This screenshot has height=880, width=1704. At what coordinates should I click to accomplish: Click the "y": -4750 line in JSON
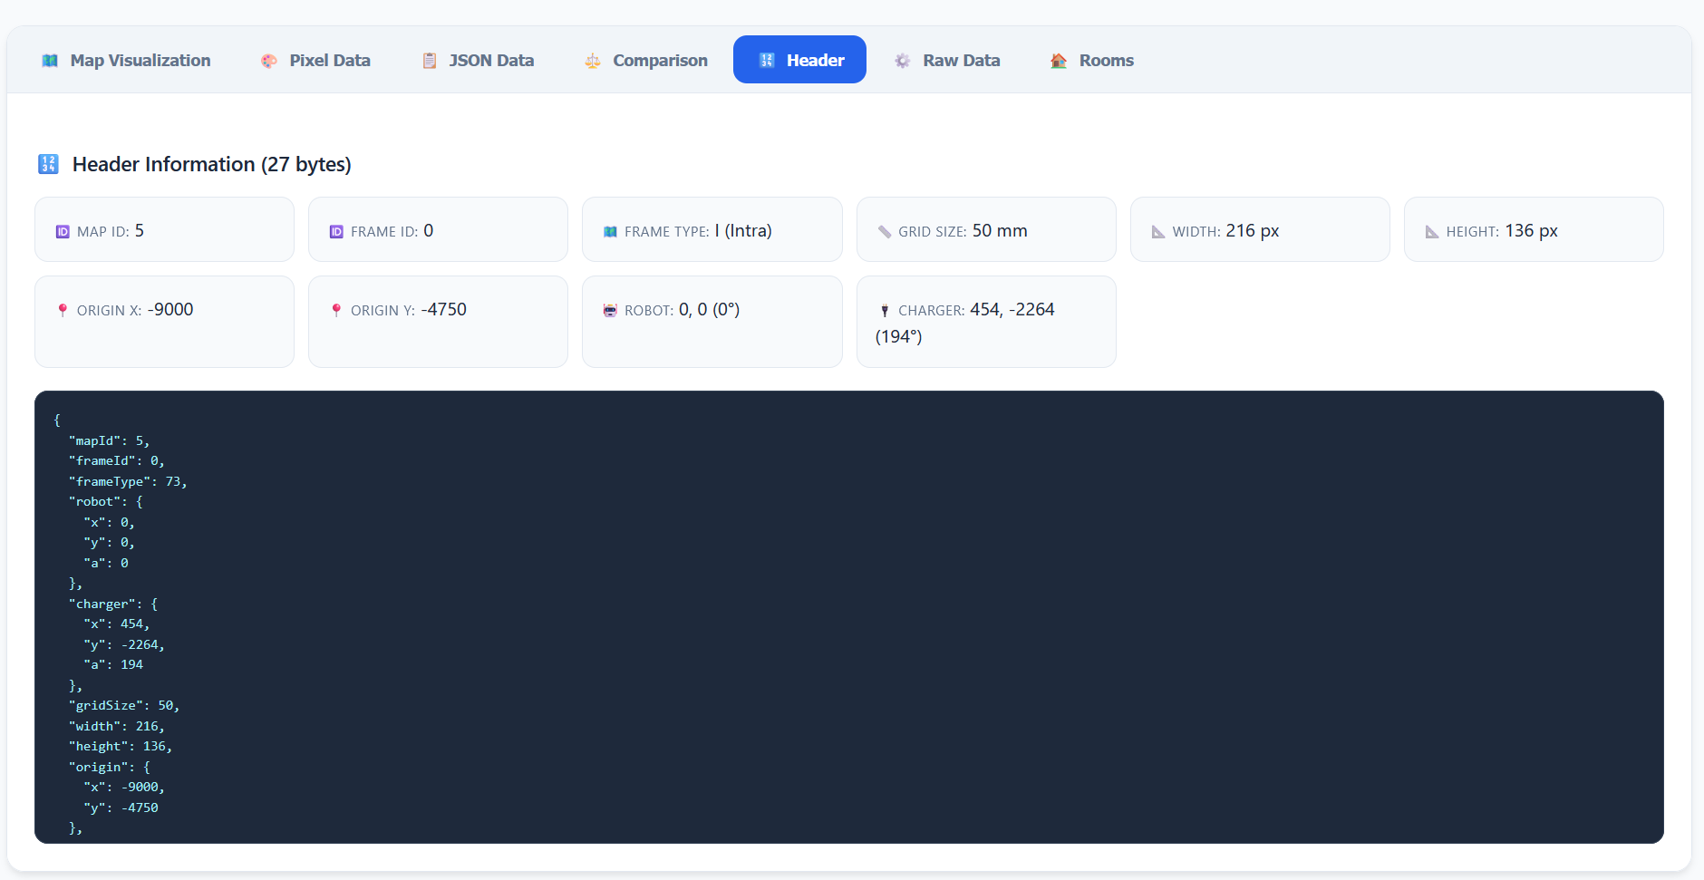[121, 808]
